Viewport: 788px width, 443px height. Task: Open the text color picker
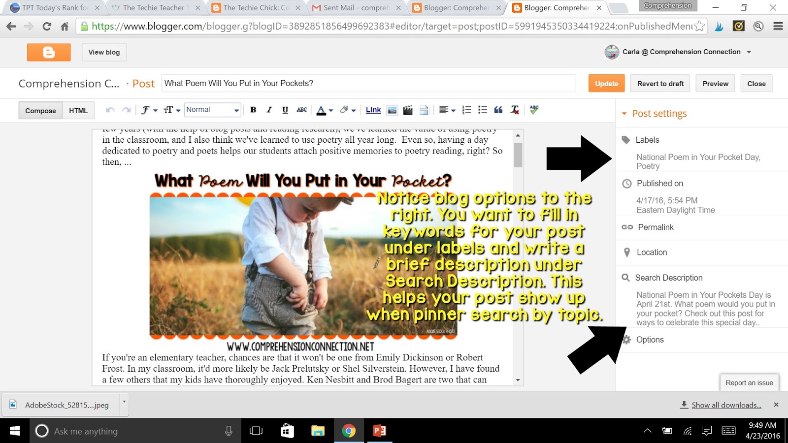[x=325, y=110]
